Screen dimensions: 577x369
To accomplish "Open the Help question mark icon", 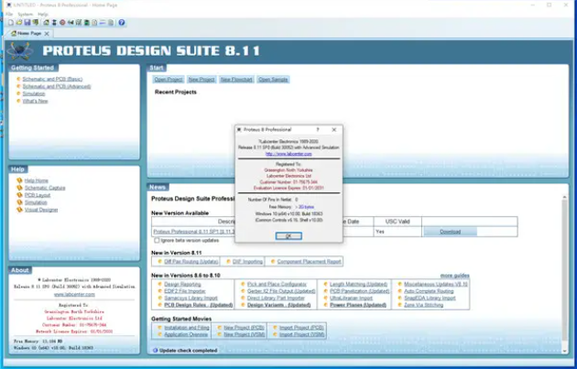I will pos(121,22).
